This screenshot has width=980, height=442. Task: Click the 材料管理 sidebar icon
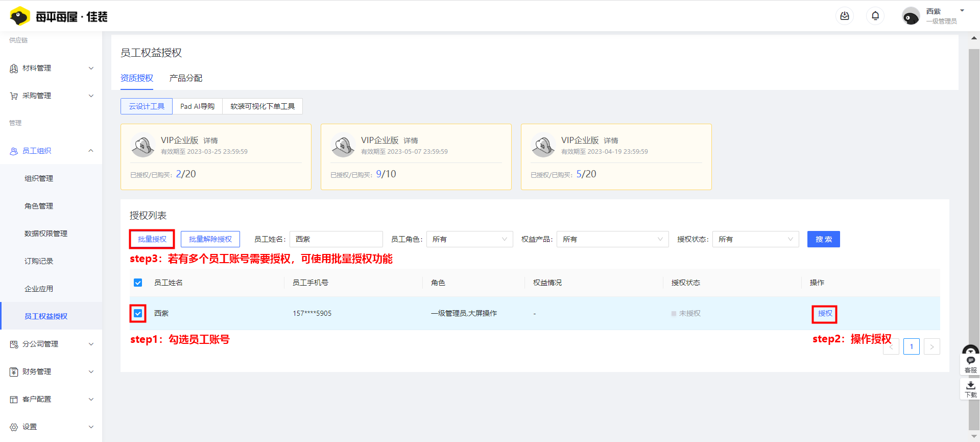[14, 68]
